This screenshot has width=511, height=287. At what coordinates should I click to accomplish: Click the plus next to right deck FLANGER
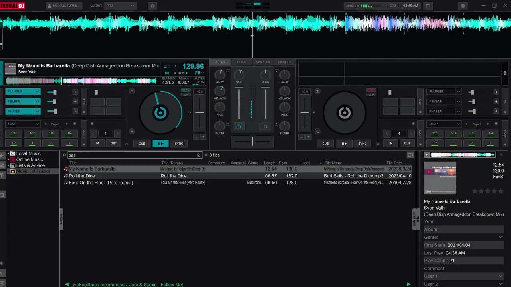point(496,92)
